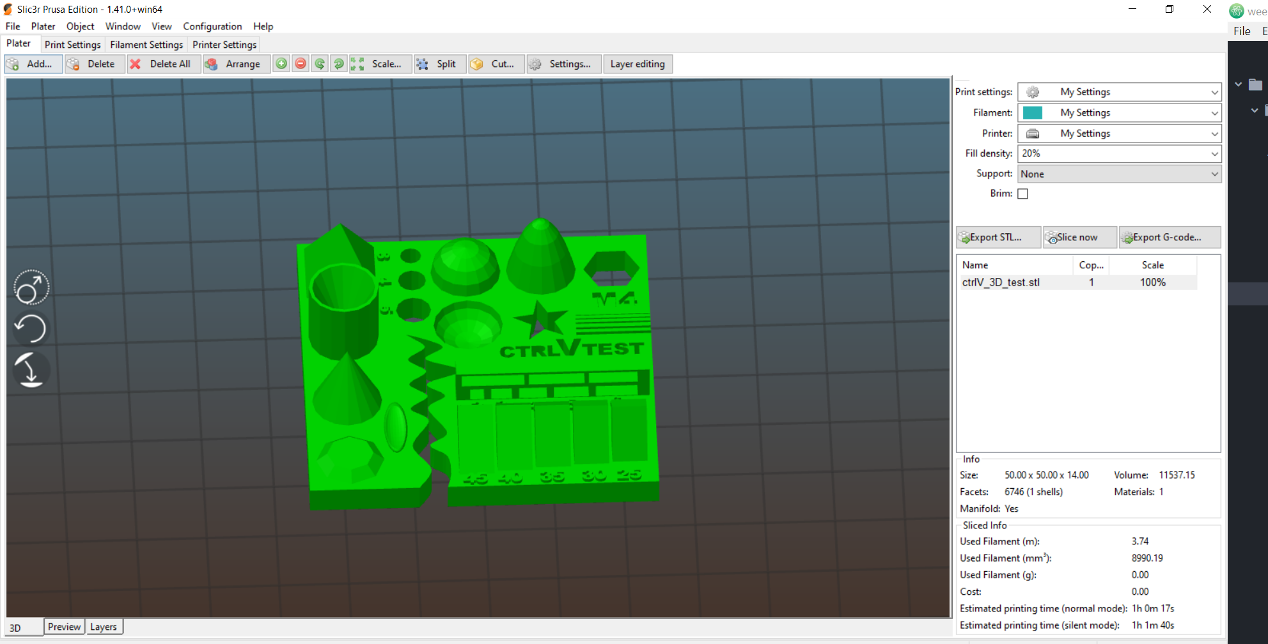Click the Add... toolbar button
Viewport: 1268px width, 644px height.
pyautogui.click(x=33, y=64)
